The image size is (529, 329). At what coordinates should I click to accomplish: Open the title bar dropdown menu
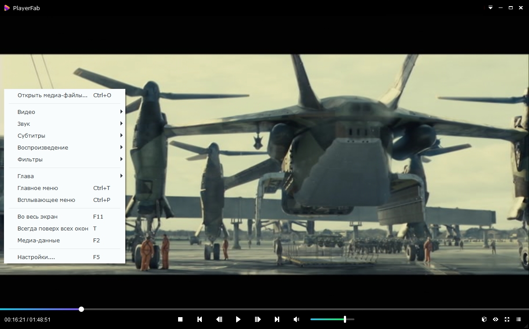coord(491,8)
